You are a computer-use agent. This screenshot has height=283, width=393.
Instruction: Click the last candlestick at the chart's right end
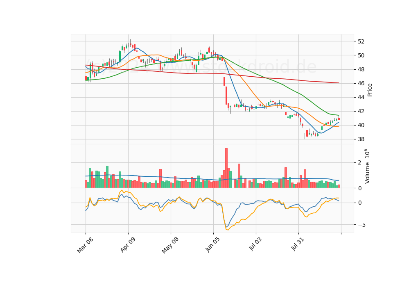point(339,119)
